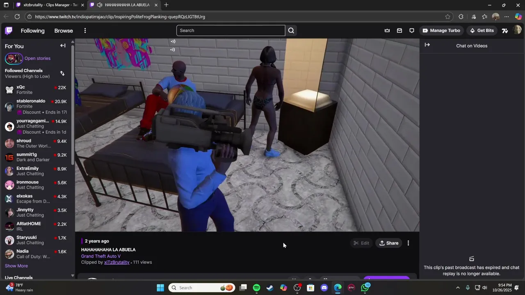525x295 pixels.
Task: Open Copilot in the Edge toolbar
Action: tap(518, 17)
